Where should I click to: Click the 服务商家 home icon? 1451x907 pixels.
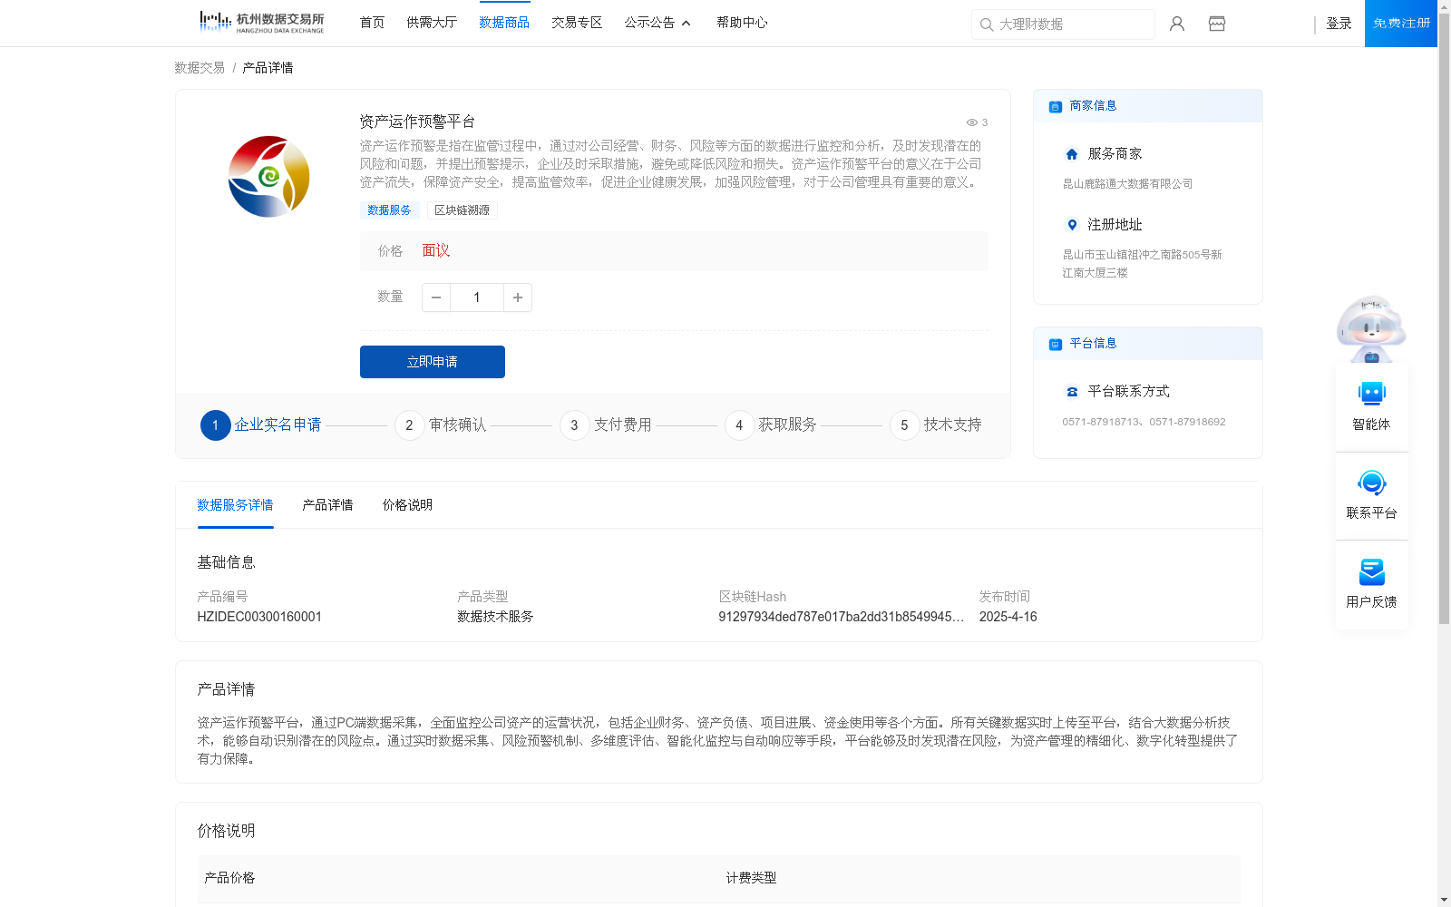[x=1072, y=154]
